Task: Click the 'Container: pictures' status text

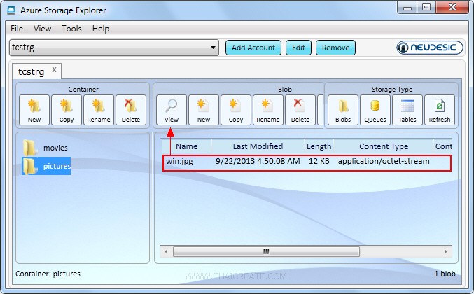Action: [48, 274]
